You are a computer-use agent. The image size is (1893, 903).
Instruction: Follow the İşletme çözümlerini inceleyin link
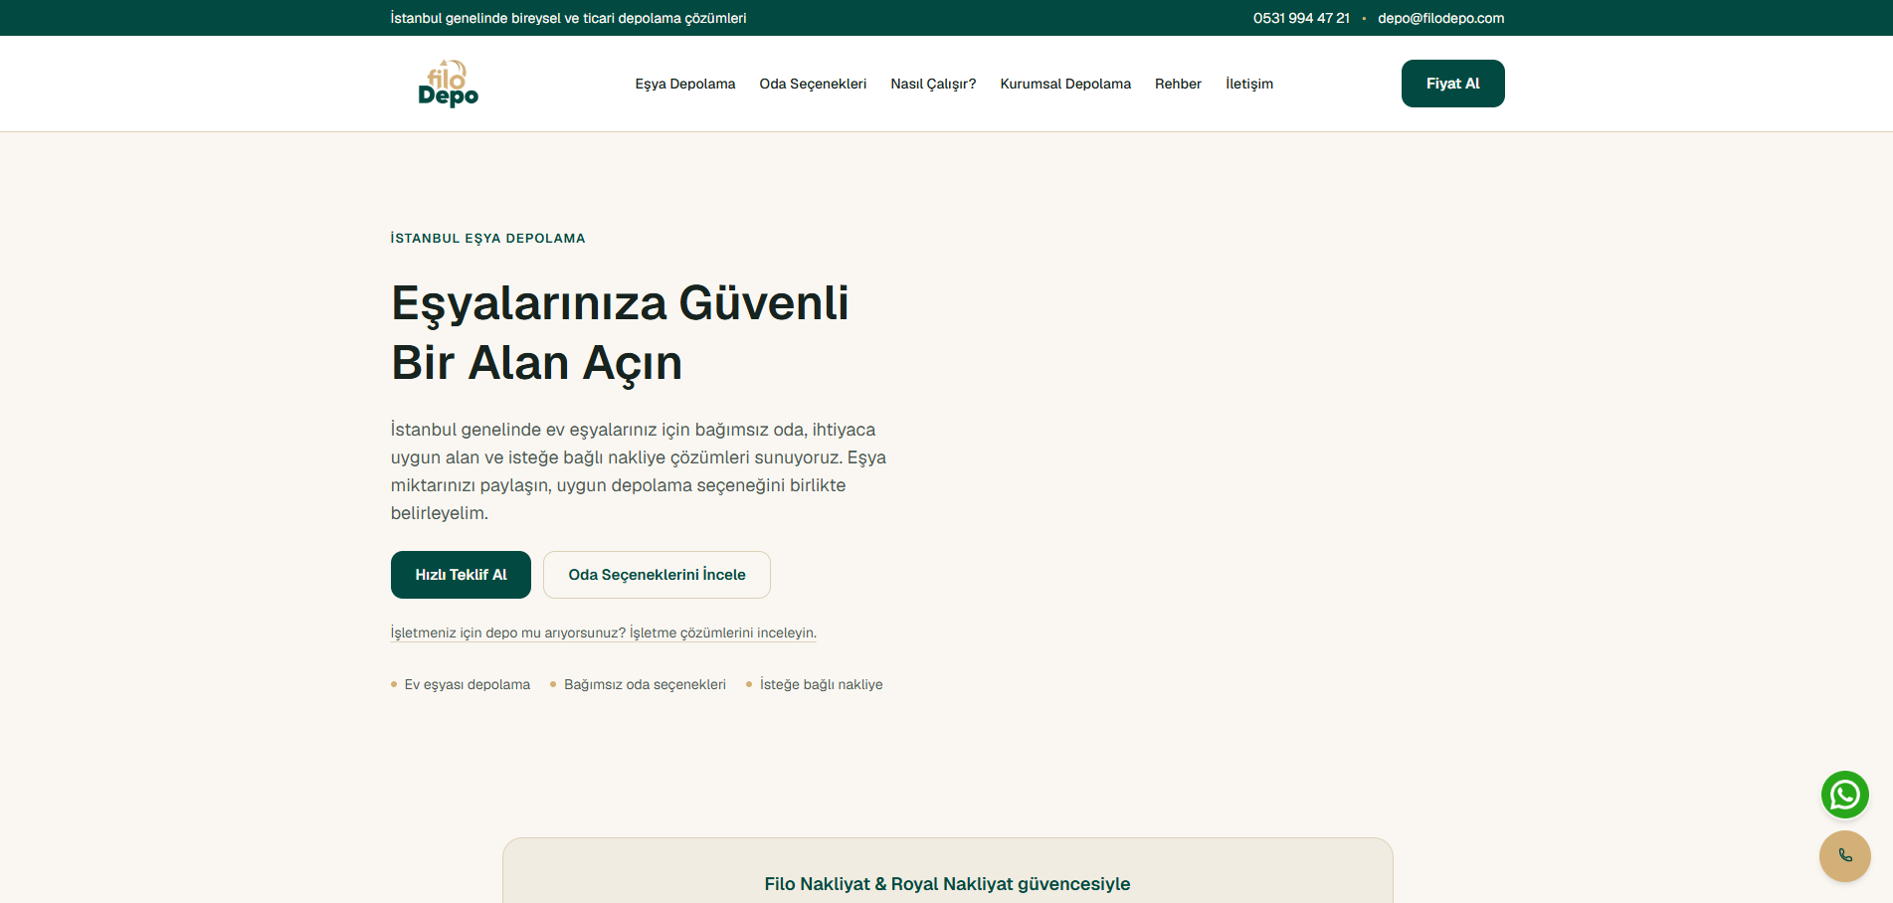pyautogui.click(x=723, y=632)
